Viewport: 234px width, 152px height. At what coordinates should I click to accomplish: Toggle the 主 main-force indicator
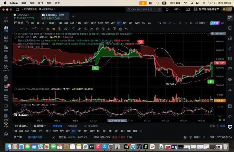[42, 29]
